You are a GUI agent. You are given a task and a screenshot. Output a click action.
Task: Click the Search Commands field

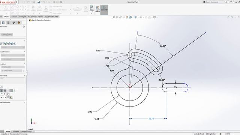coord(213,2)
